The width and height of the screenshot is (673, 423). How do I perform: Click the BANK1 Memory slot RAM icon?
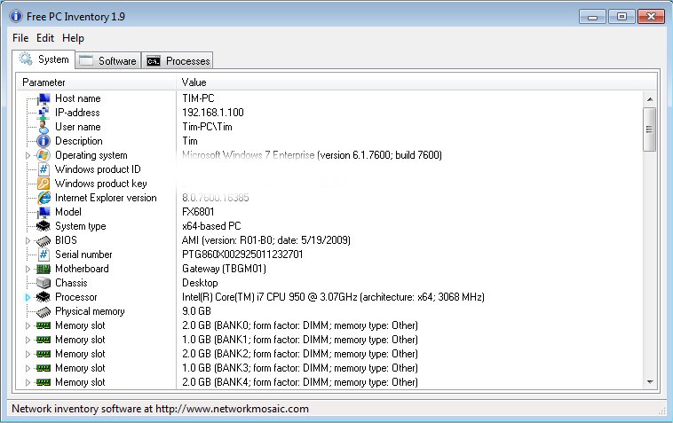44,340
